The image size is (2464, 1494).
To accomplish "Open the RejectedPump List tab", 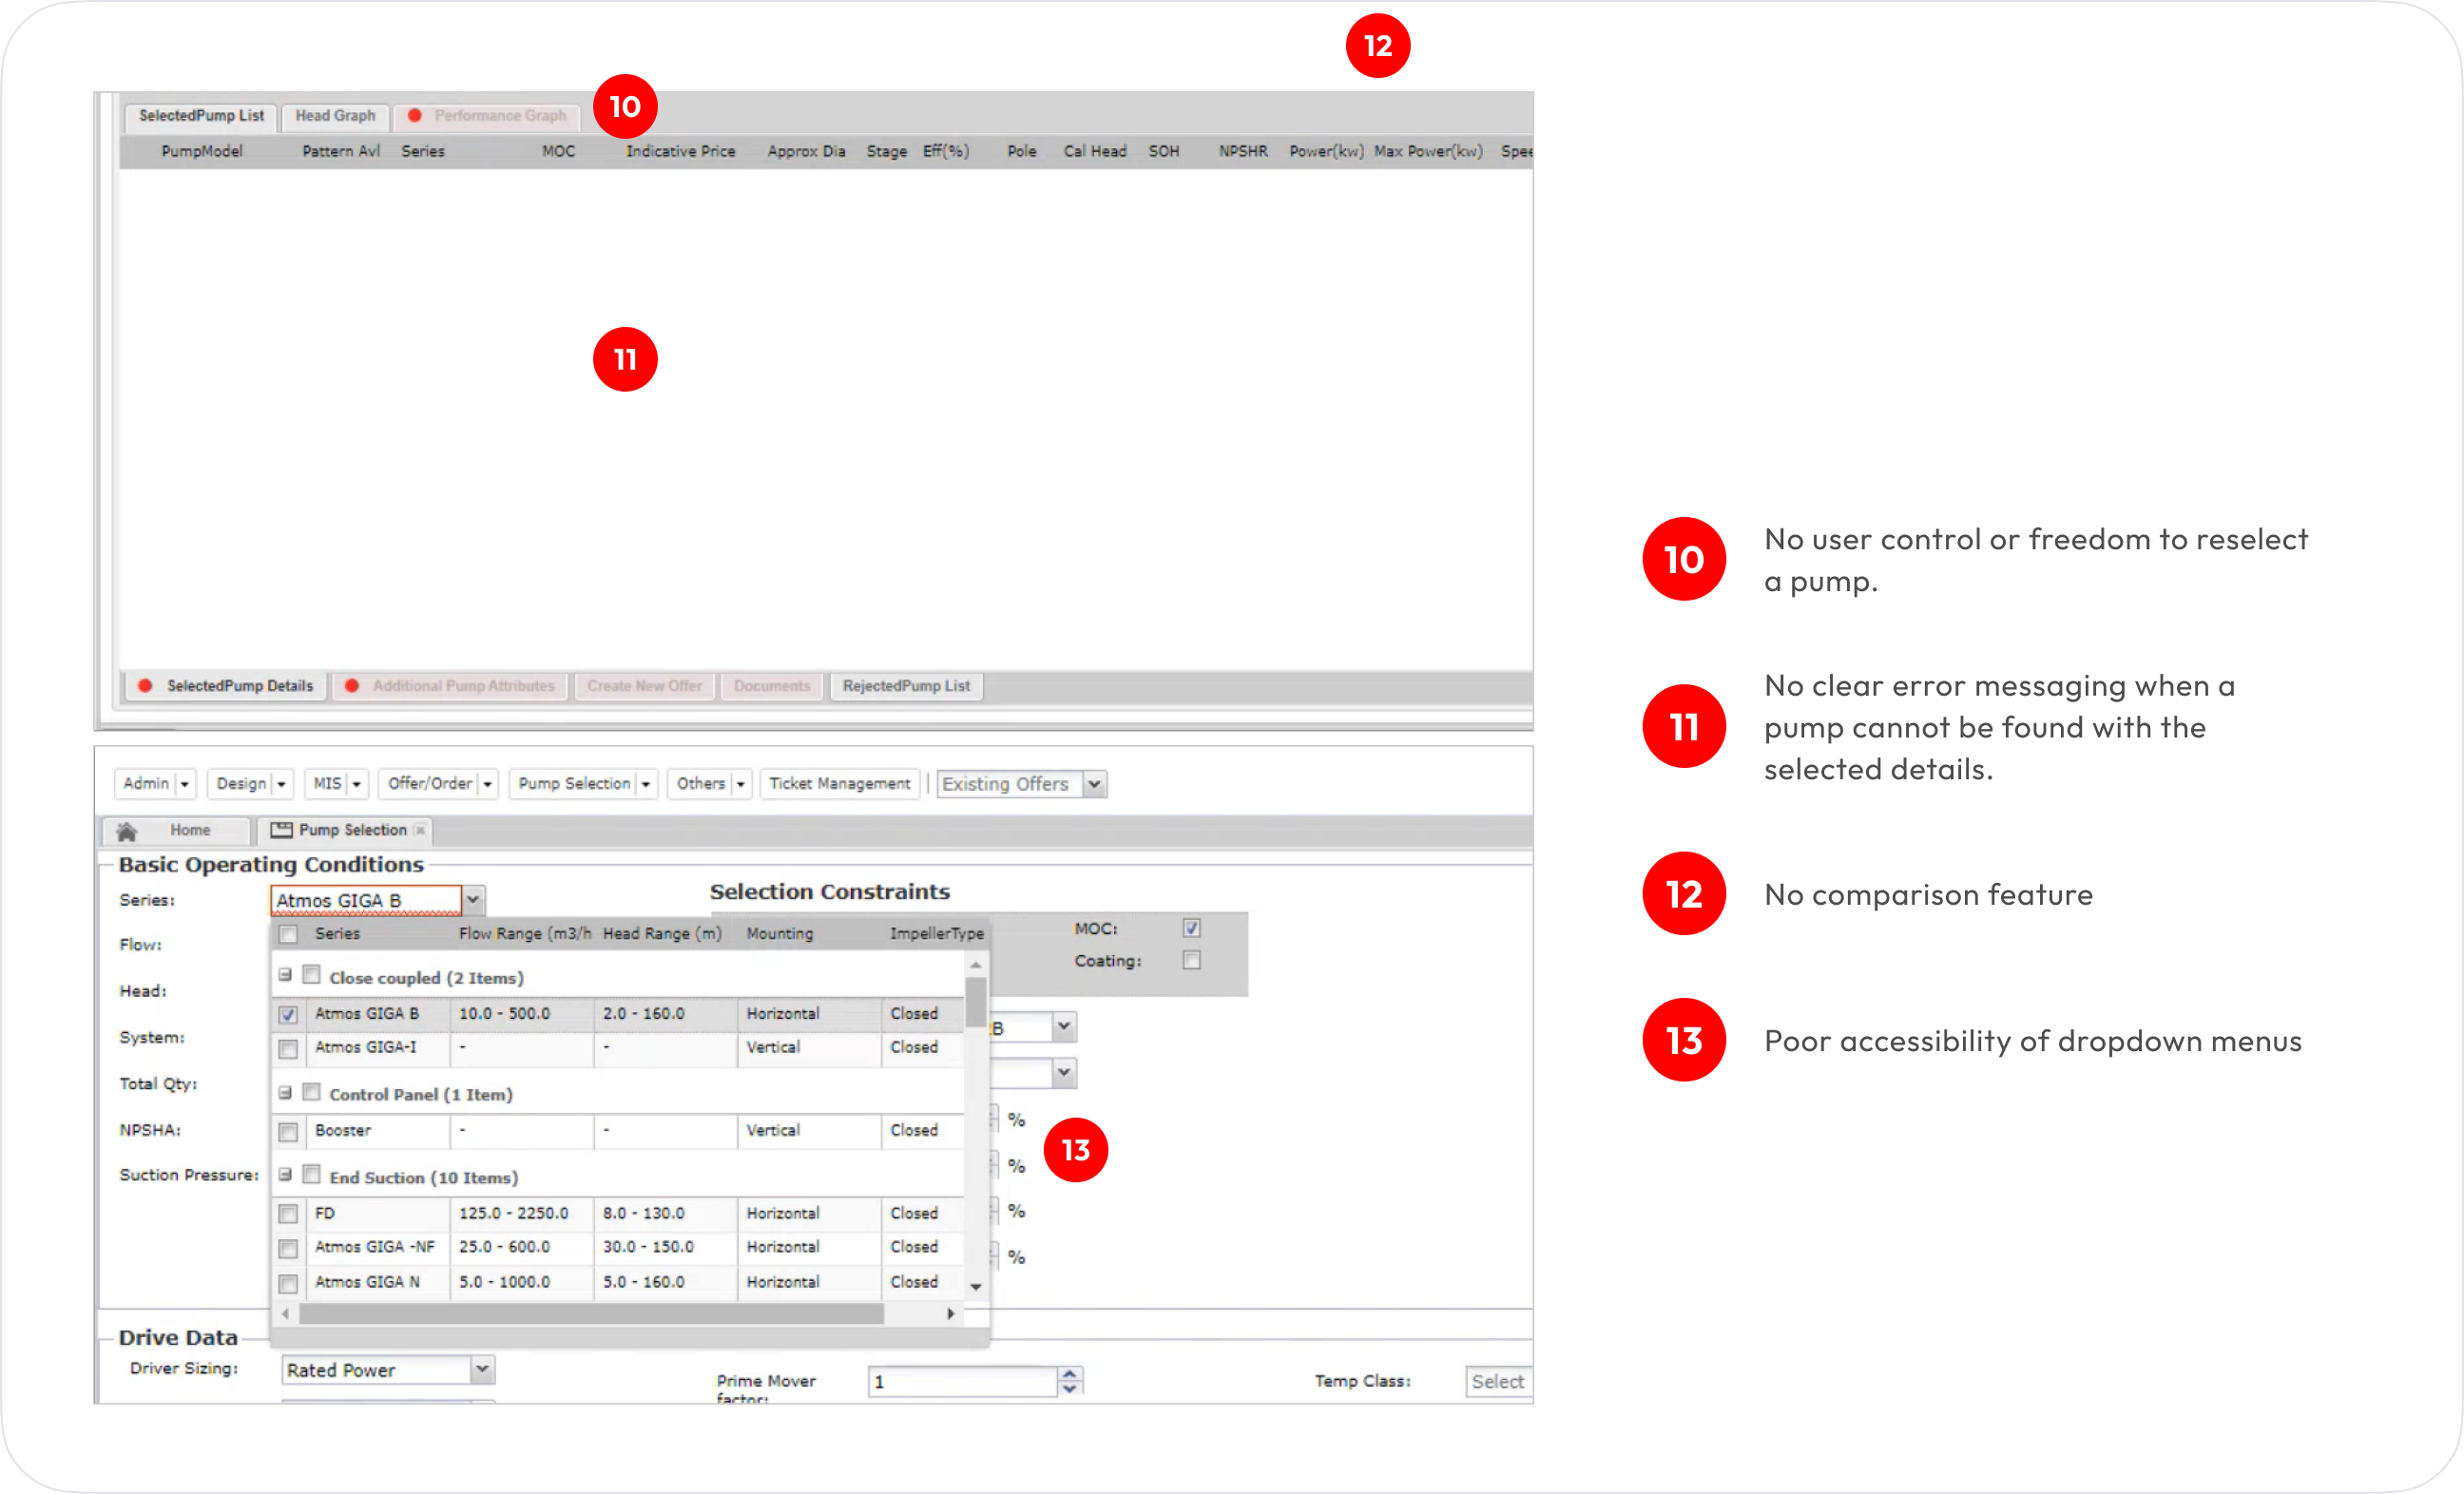I will click(x=906, y=686).
